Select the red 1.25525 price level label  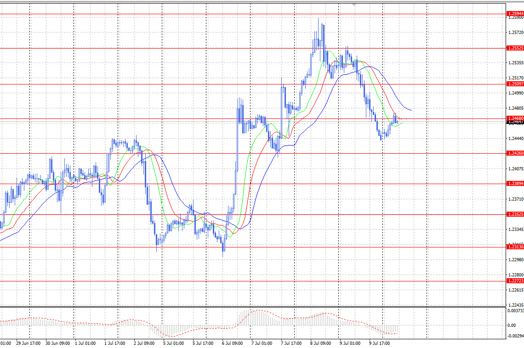click(515, 48)
